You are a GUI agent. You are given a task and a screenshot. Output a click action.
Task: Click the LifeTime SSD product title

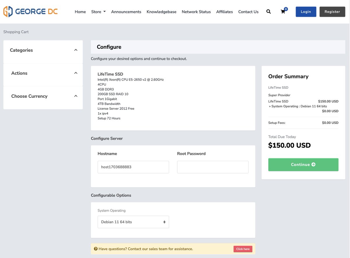tap(110, 74)
